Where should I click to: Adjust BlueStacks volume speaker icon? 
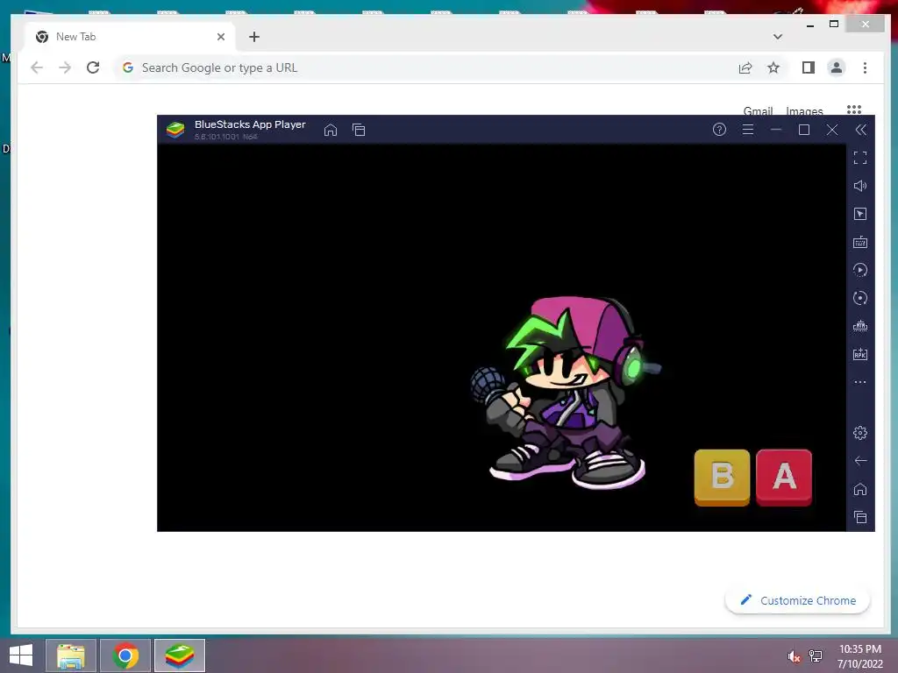(860, 186)
